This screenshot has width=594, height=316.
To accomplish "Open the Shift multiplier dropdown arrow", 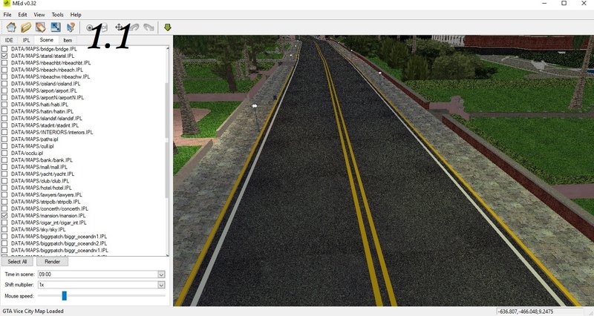I will (161, 285).
